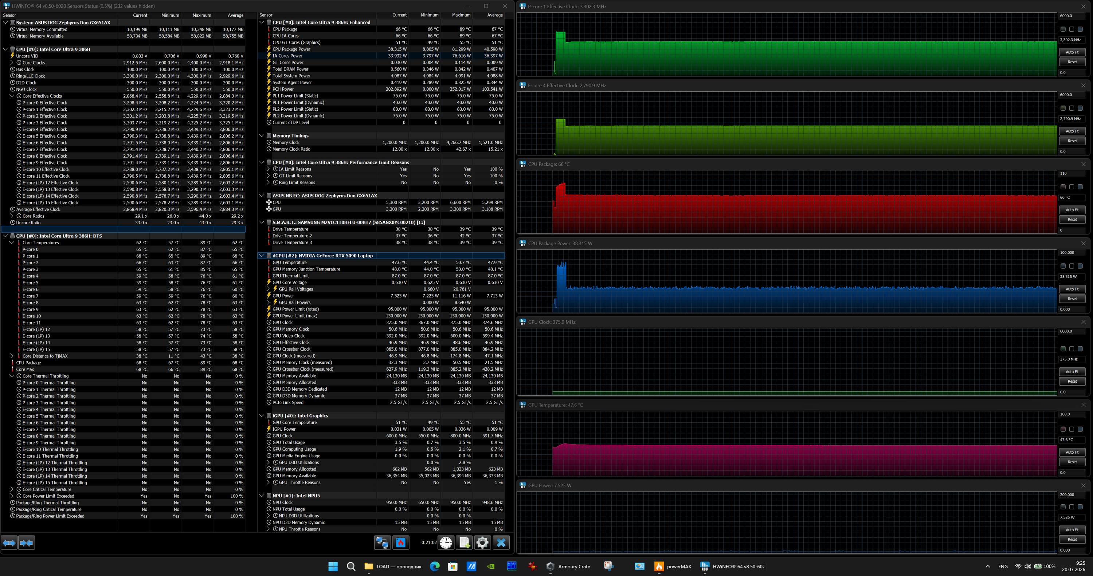
Task: Open Armoury Crate from the taskbar
Action: pyautogui.click(x=569, y=566)
